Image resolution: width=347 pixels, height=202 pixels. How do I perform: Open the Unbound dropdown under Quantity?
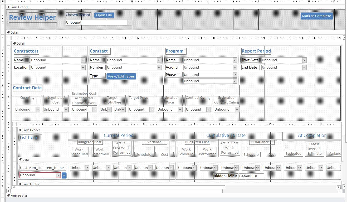(x=38, y=110)
